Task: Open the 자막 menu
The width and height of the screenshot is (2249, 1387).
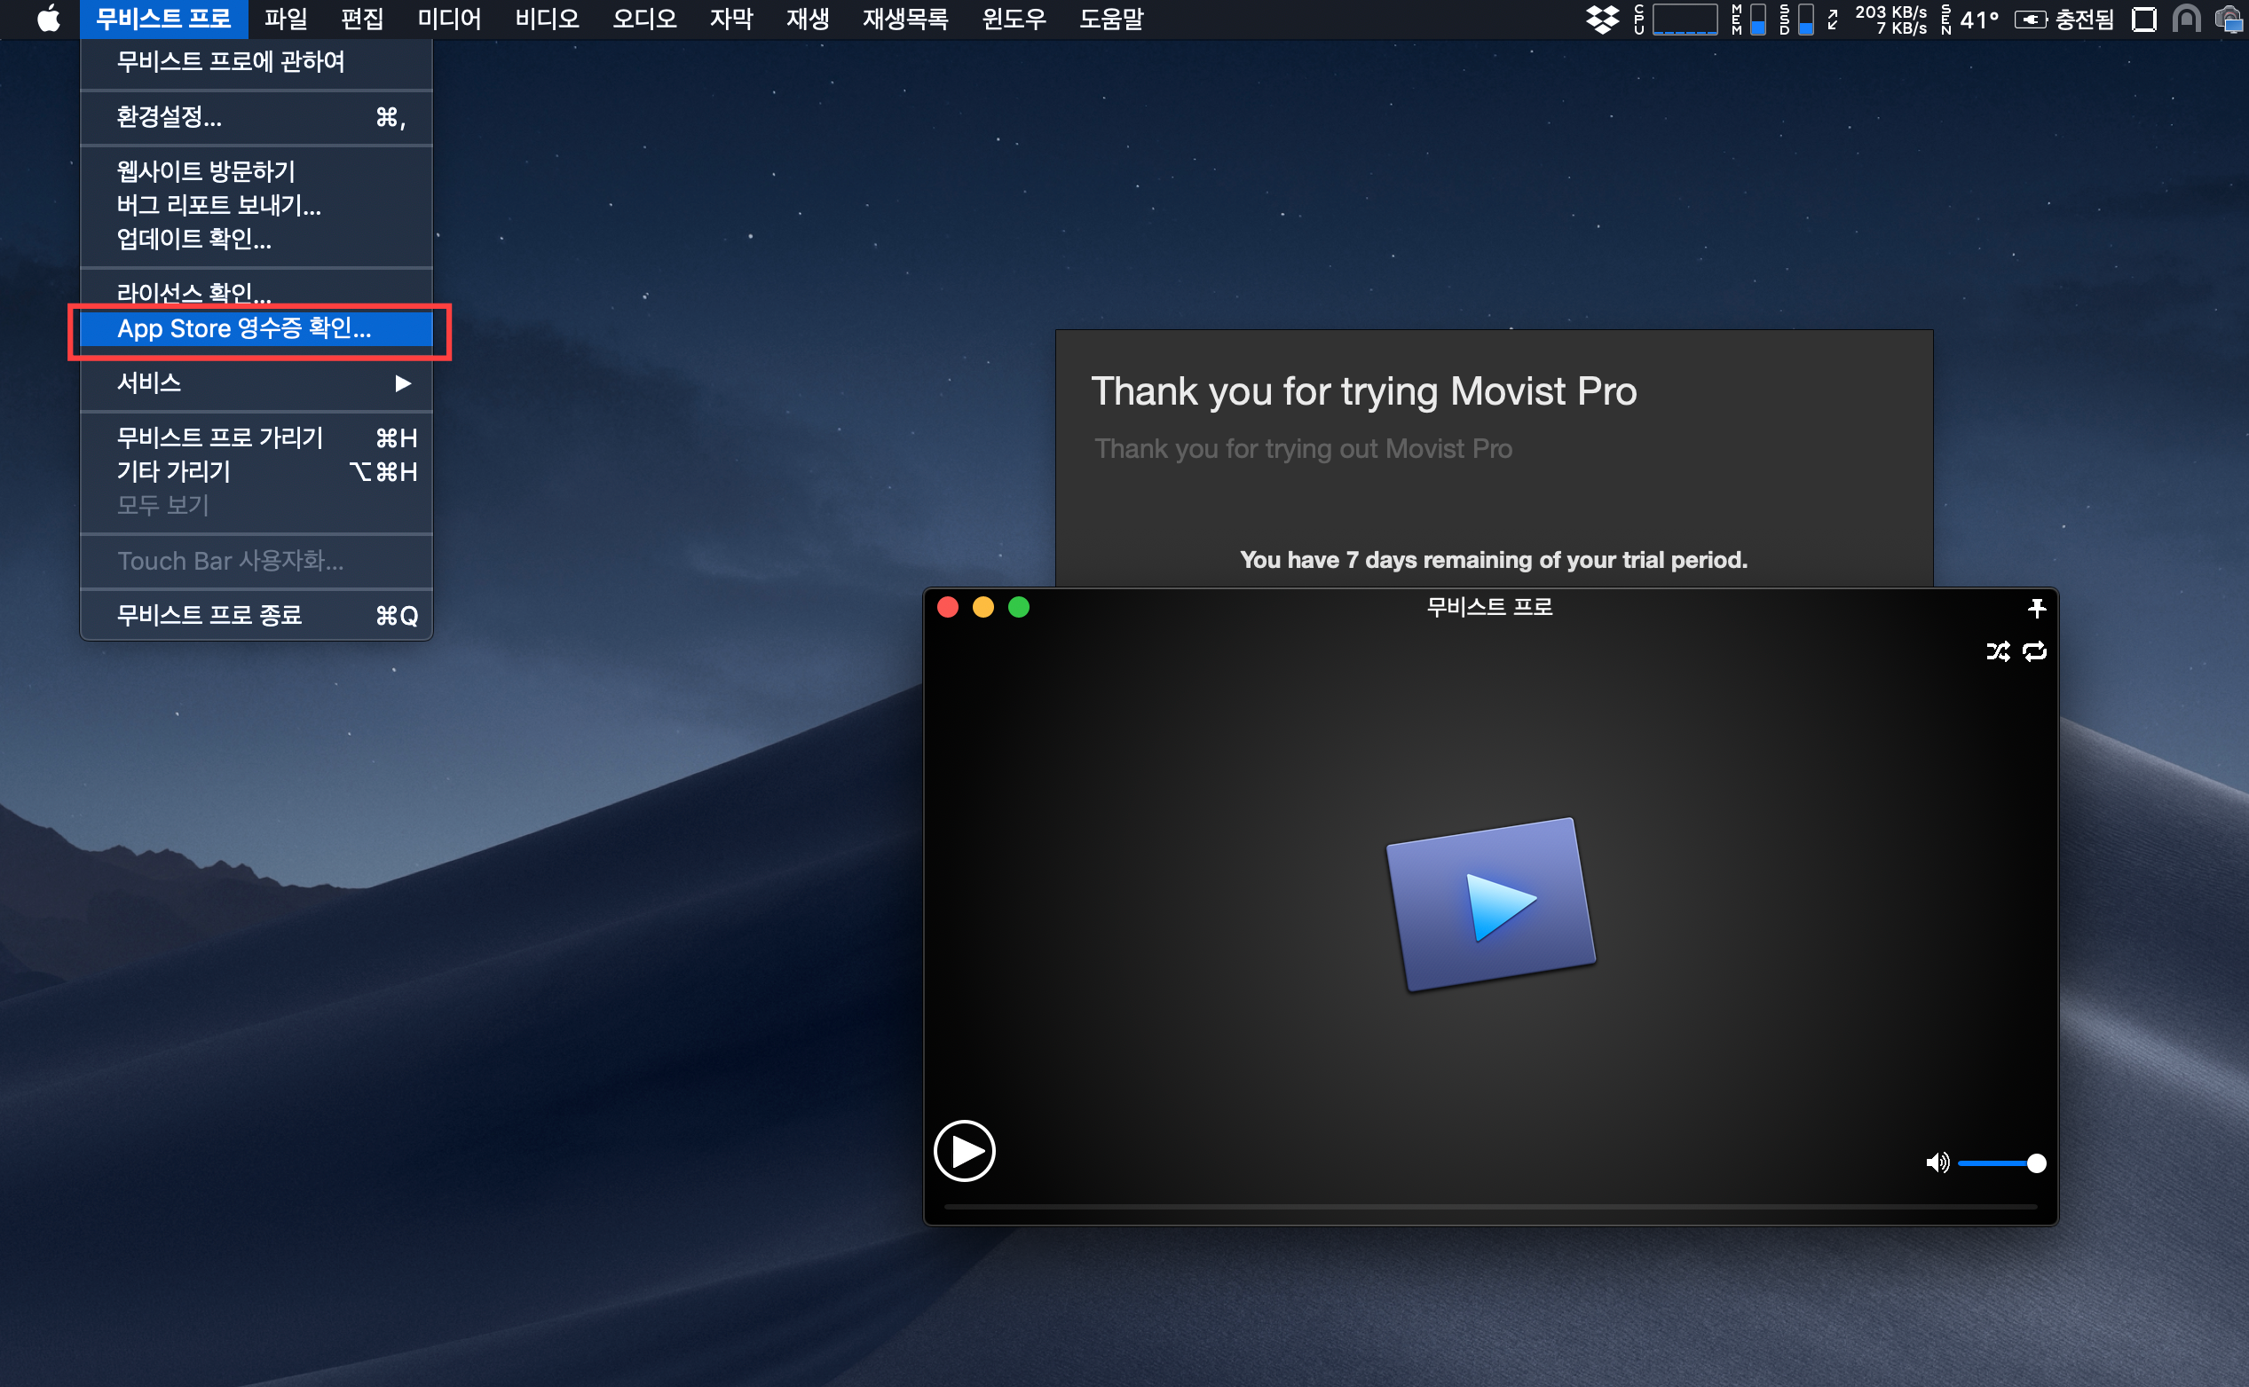Action: click(731, 19)
